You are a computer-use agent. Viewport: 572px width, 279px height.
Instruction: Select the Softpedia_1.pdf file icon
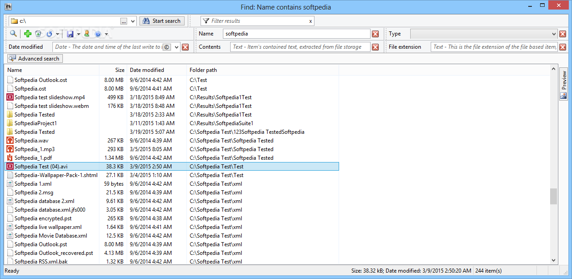pos(10,158)
